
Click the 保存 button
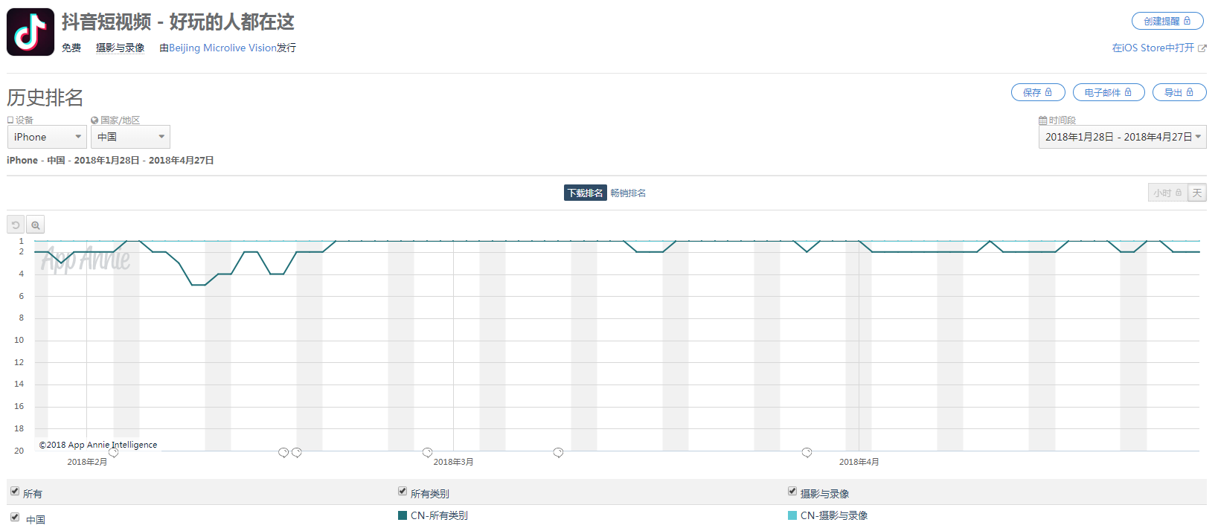(x=1038, y=92)
